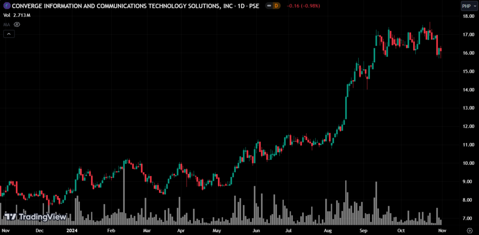Screen dimensions: 479x235
Task: Click the May label on time axis
Action: (x=217, y=230)
